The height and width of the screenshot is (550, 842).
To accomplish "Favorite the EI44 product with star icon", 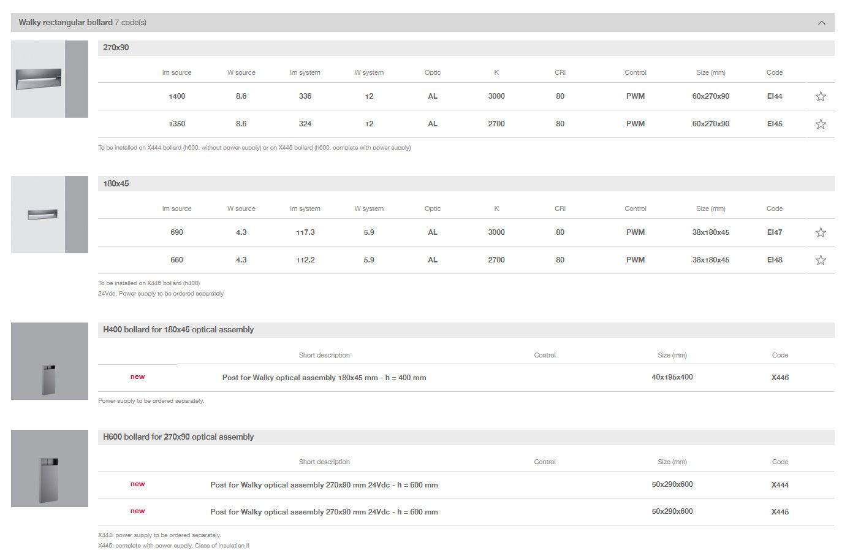I will 821,96.
